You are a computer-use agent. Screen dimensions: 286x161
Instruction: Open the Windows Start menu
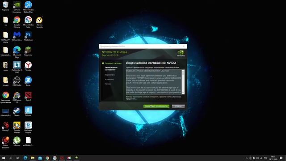coord(3,158)
